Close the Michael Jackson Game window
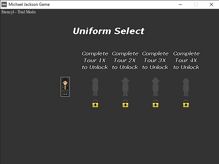 tap(211, 4)
